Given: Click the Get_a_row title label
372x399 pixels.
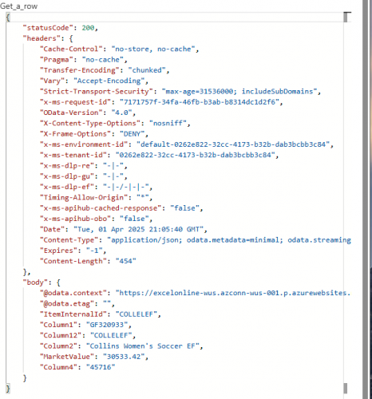Looking at the screenshot, I should (x=19, y=6).
